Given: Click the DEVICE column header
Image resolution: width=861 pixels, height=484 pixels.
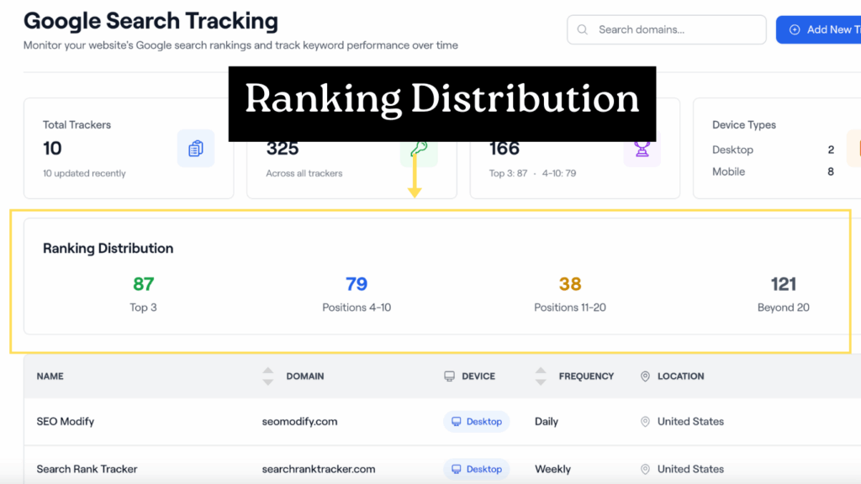Looking at the screenshot, I should tap(478, 376).
